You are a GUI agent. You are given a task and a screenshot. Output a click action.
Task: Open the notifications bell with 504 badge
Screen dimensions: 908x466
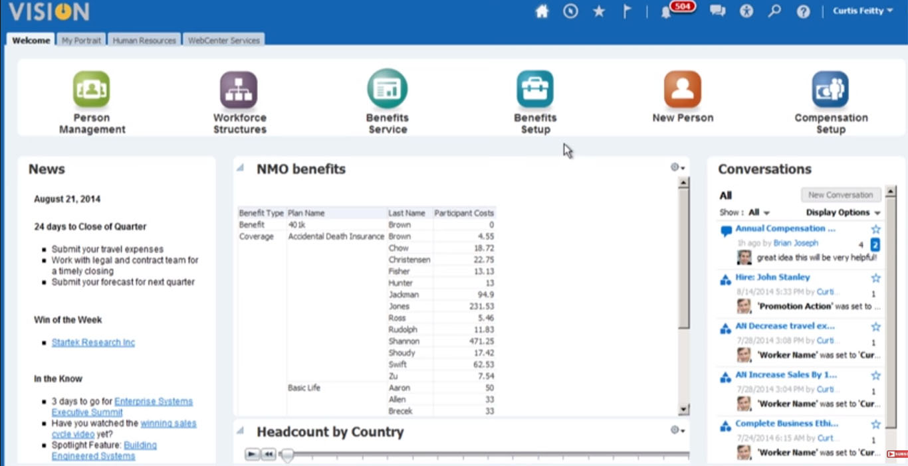coord(667,11)
